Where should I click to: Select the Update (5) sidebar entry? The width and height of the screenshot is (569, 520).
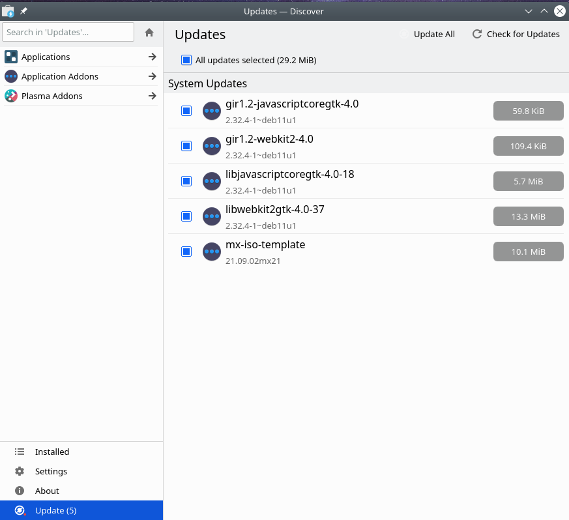(x=81, y=510)
